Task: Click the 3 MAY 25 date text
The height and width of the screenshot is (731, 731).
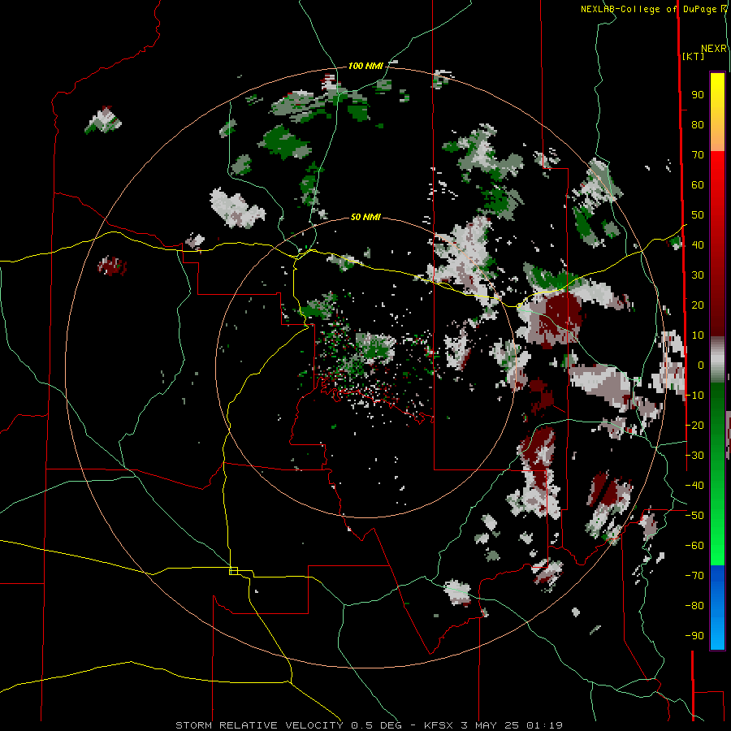Action: [x=490, y=725]
